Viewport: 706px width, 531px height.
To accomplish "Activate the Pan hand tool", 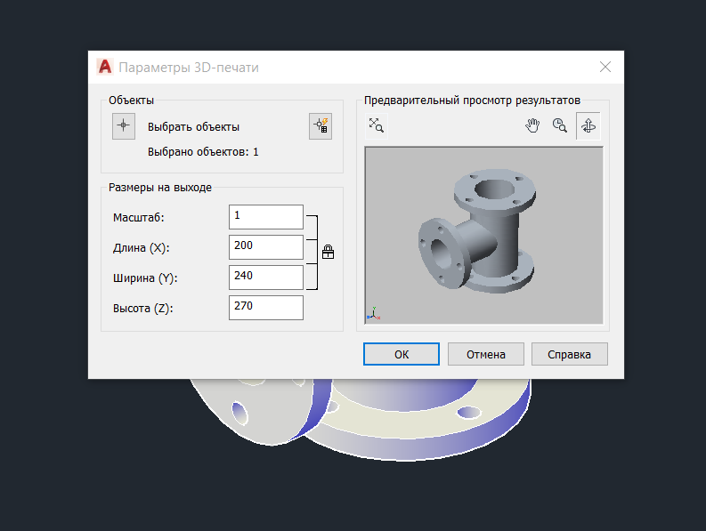I will 532,125.
